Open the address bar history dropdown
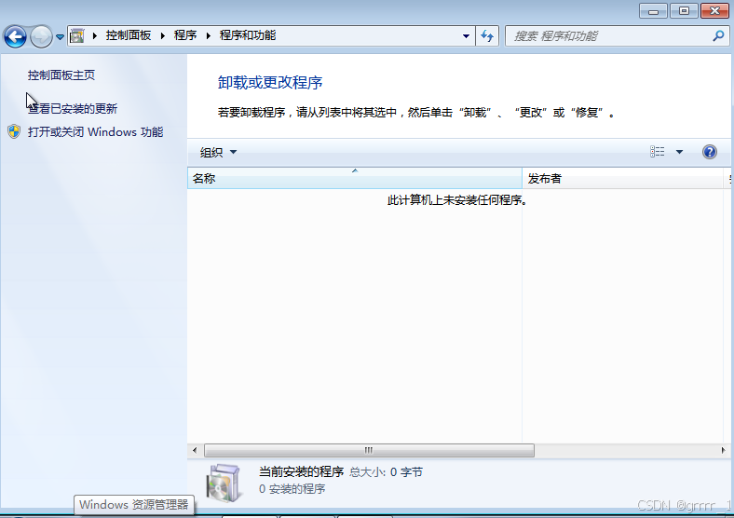 pos(466,36)
